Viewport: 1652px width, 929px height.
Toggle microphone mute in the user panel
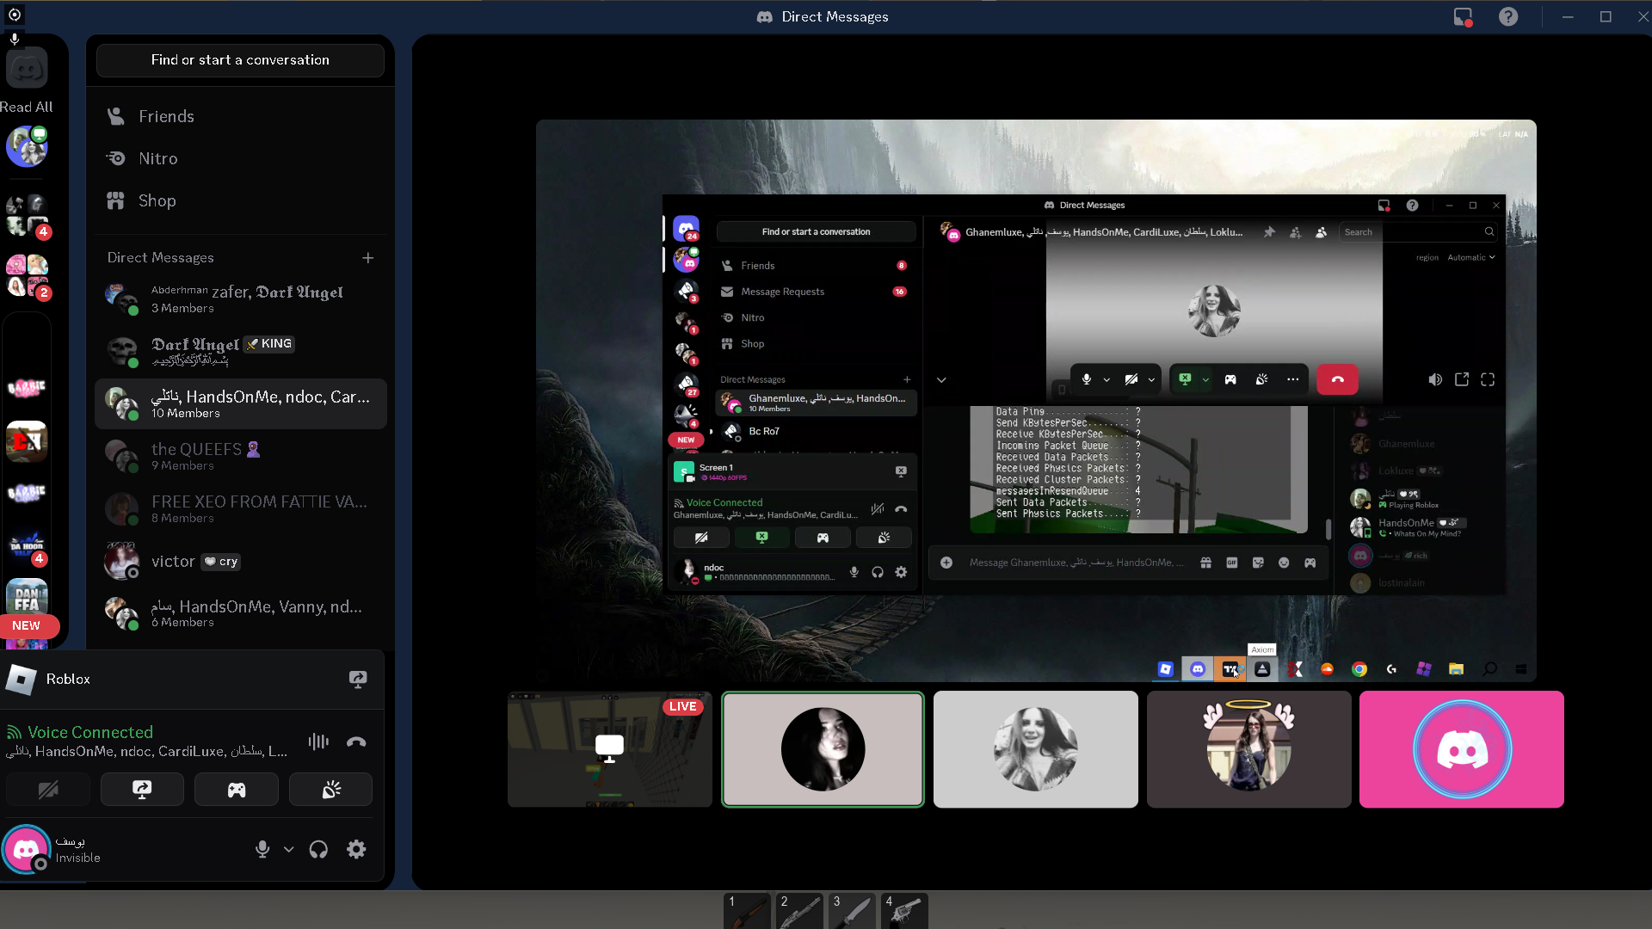tap(262, 850)
